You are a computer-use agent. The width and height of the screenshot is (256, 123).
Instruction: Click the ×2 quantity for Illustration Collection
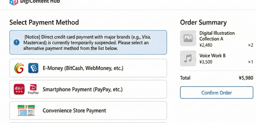[x=250, y=45]
